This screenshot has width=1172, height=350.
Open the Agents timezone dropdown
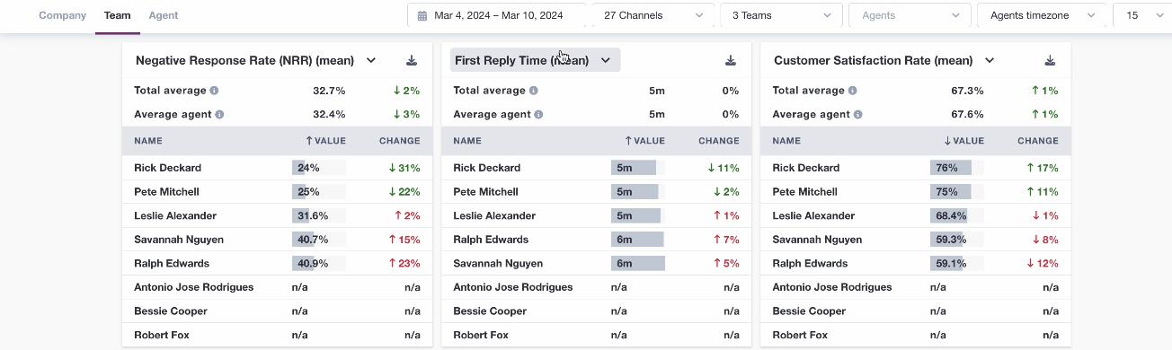(1042, 15)
